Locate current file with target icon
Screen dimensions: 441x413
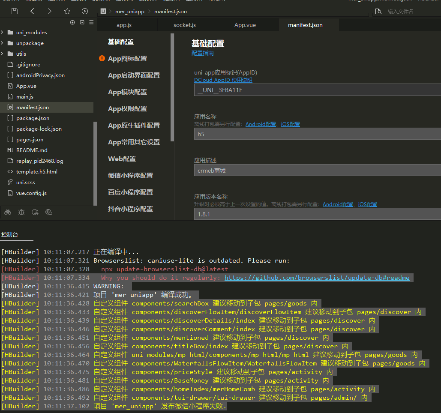(x=72, y=22)
